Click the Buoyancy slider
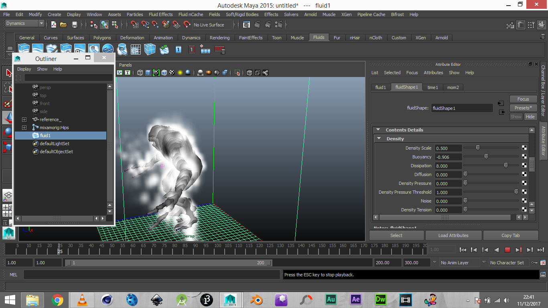548x308 pixels. 486,157
